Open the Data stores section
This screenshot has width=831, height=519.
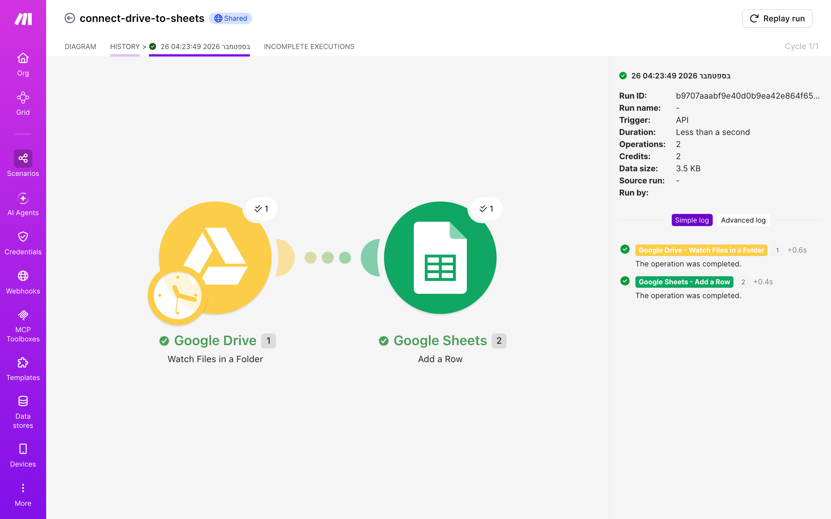coord(23,412)
